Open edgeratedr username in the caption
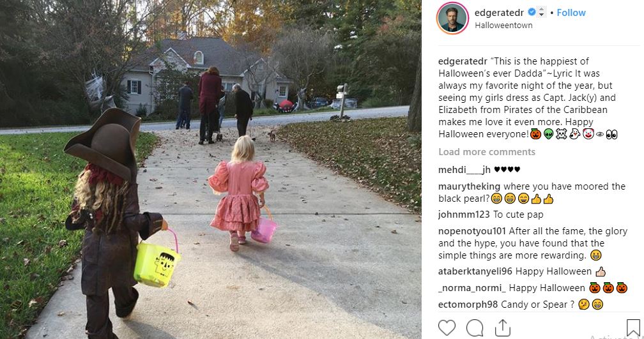Screen dimensions: 644x339 tap(463, 61)
